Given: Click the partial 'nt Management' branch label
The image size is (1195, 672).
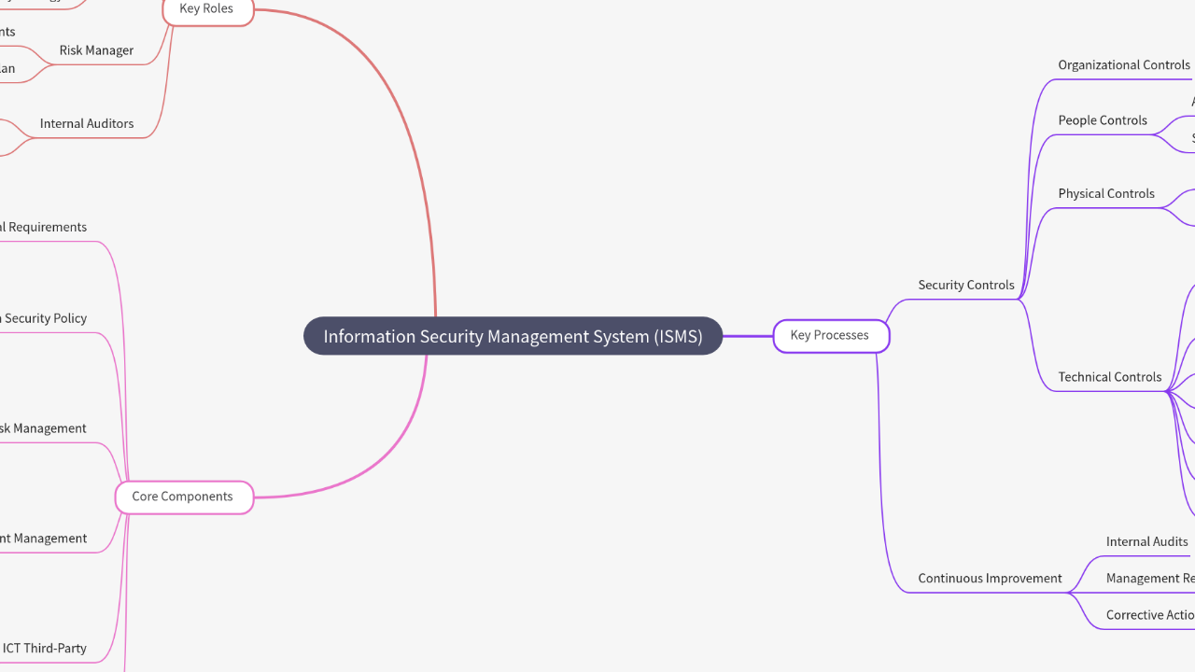Looking at the screenshot, I should (43, 539).
